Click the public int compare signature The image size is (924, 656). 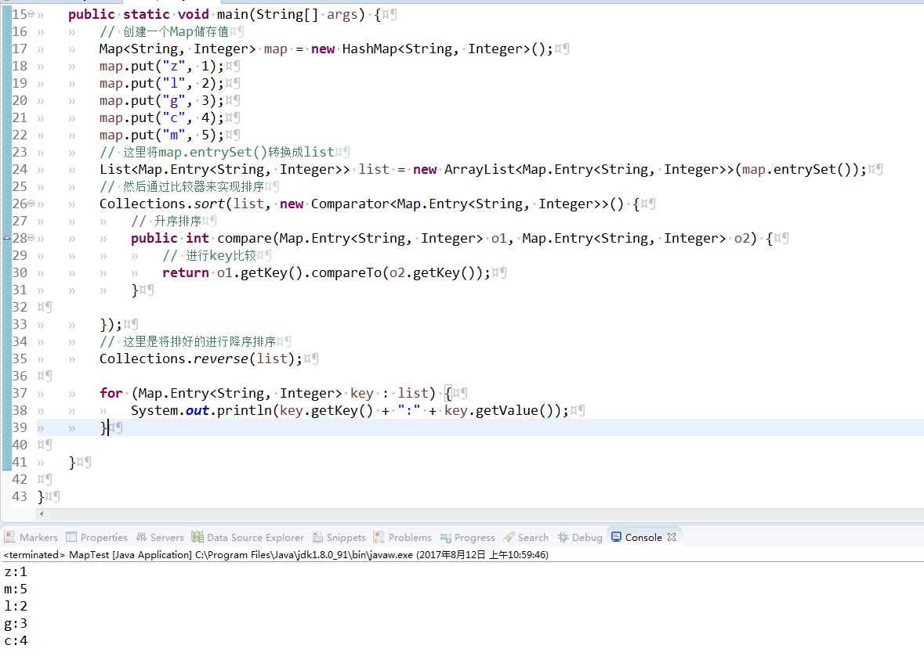tap(451, 238)
